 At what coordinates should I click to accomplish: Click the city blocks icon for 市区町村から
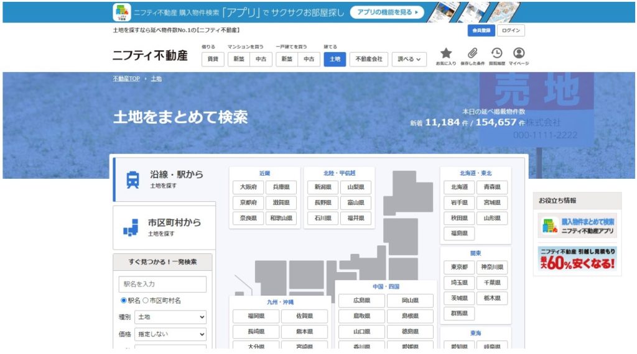(x=131, y=227)
